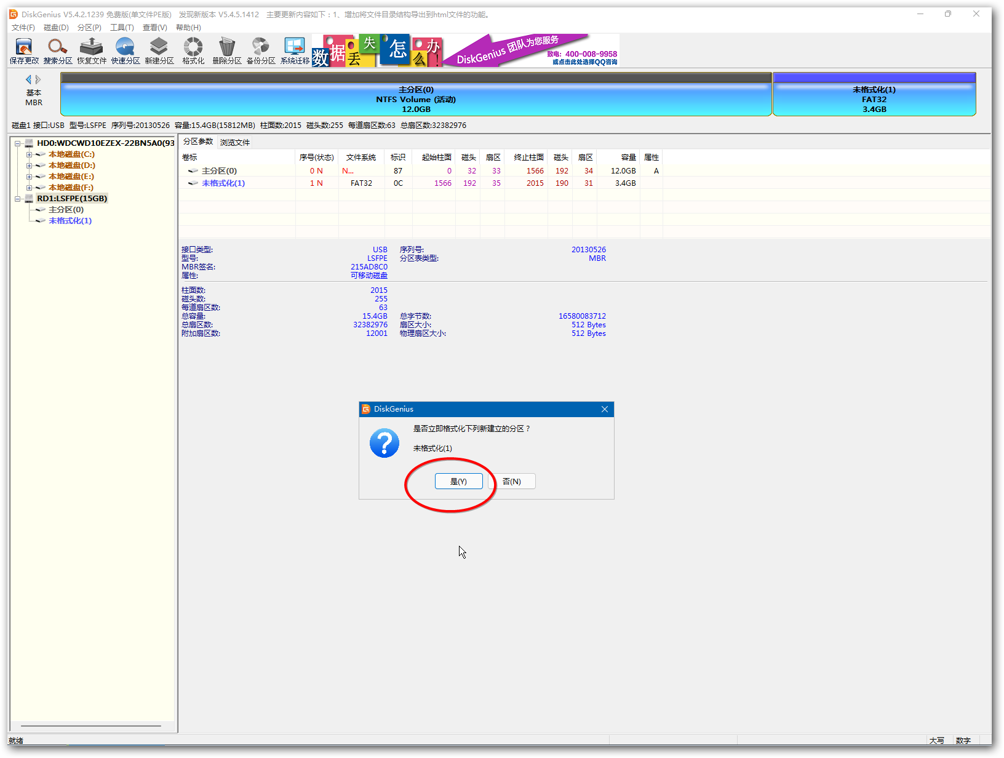The image size is (1004, 758).
Task: Click the FAT32 file system cell
Action: (361, 183)
